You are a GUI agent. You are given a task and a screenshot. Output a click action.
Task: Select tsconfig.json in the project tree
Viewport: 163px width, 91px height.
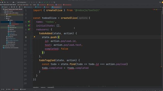[x=12, y=44]
